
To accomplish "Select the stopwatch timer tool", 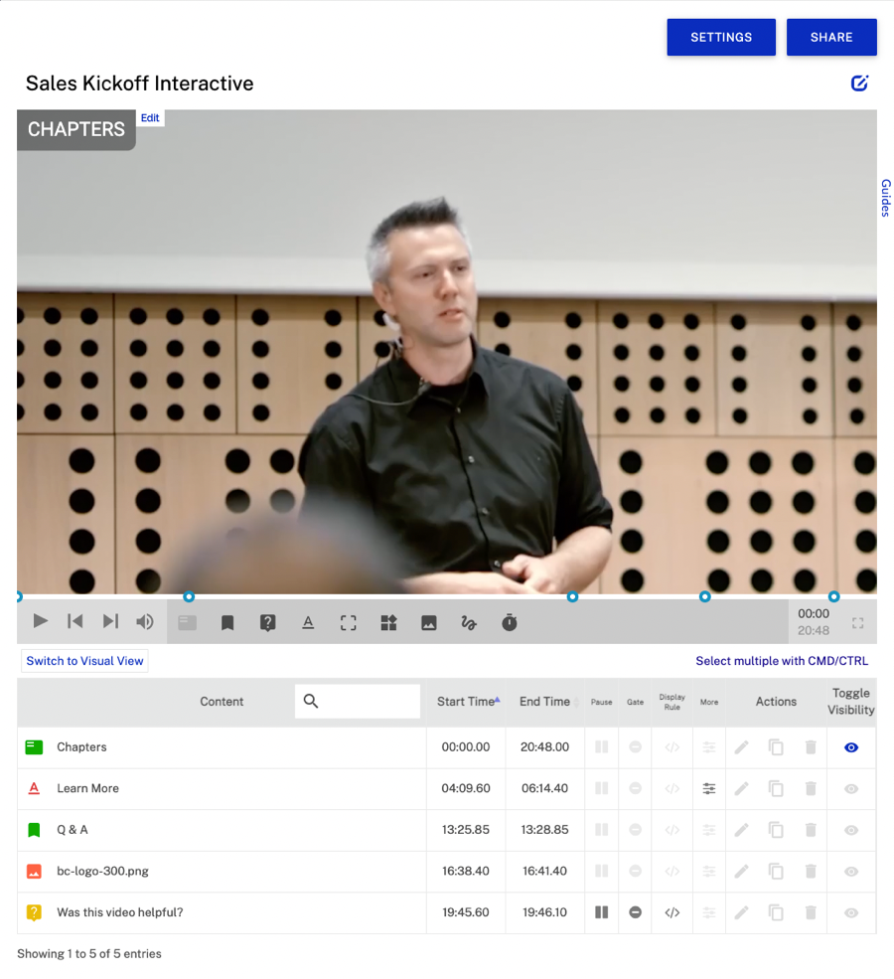I will (510, 623).
